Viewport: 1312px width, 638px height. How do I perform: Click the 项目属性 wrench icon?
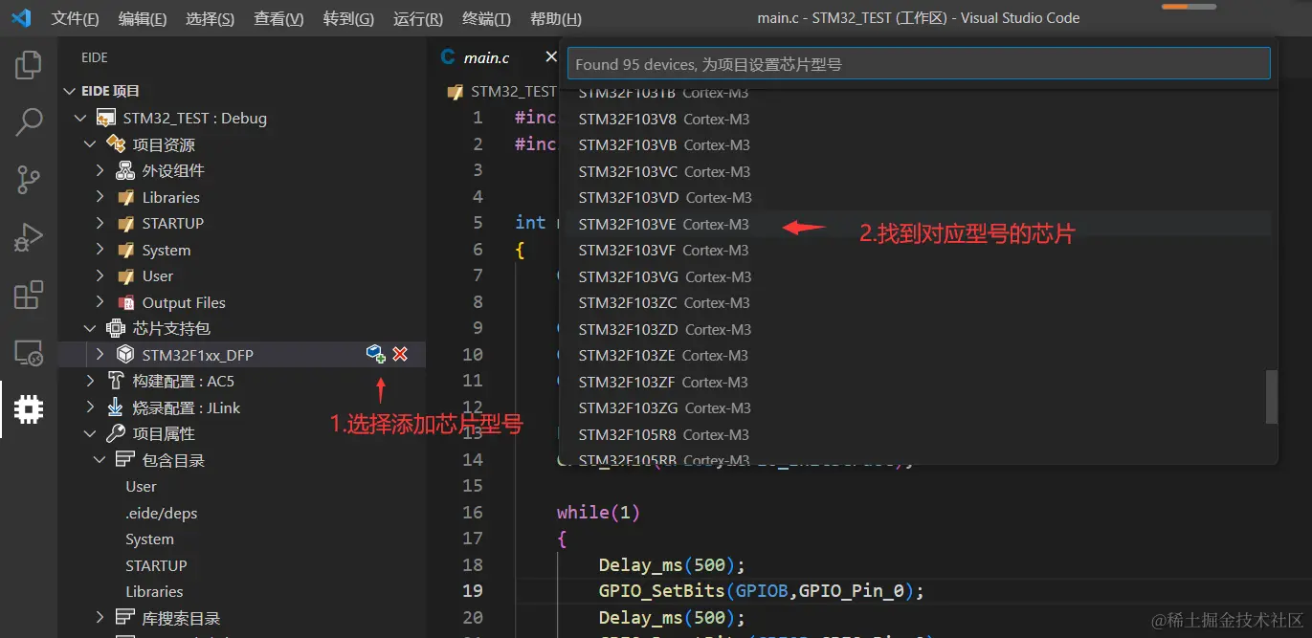pyautogui.click(x=116, y=433)
